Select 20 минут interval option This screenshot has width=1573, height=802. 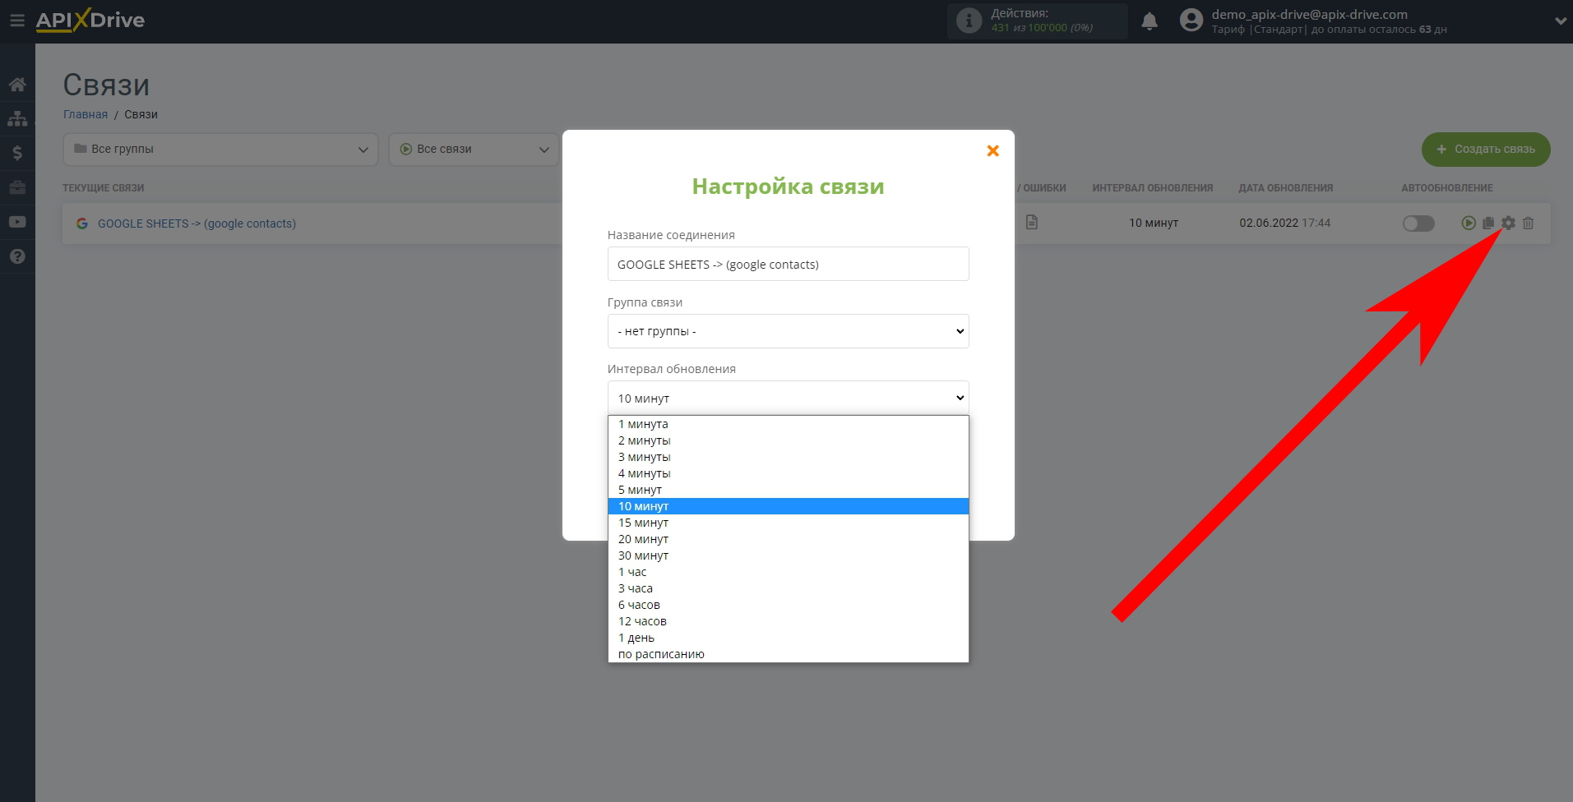coord(788,539)
